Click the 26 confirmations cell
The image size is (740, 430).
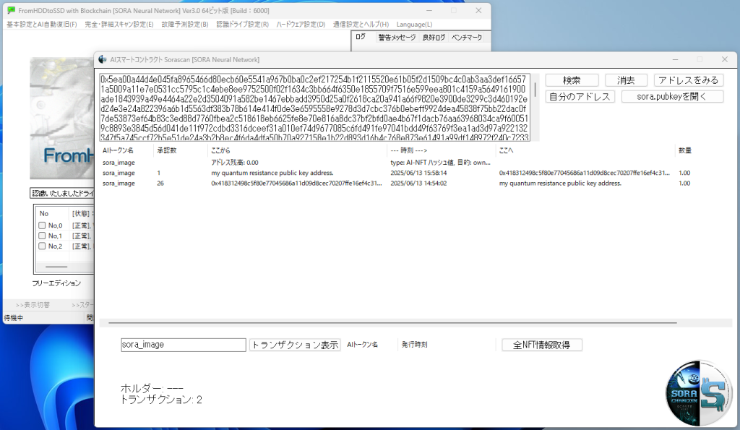(160, 184)
